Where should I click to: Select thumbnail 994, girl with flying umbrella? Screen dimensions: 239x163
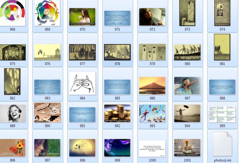187,113
